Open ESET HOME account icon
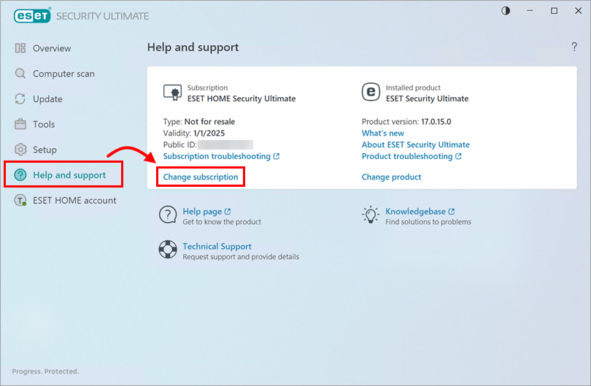This screenshot has width=591, height=386. pos(20,201)
